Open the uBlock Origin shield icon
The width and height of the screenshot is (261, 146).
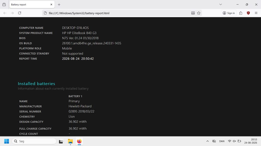click(x=248, y=13)
